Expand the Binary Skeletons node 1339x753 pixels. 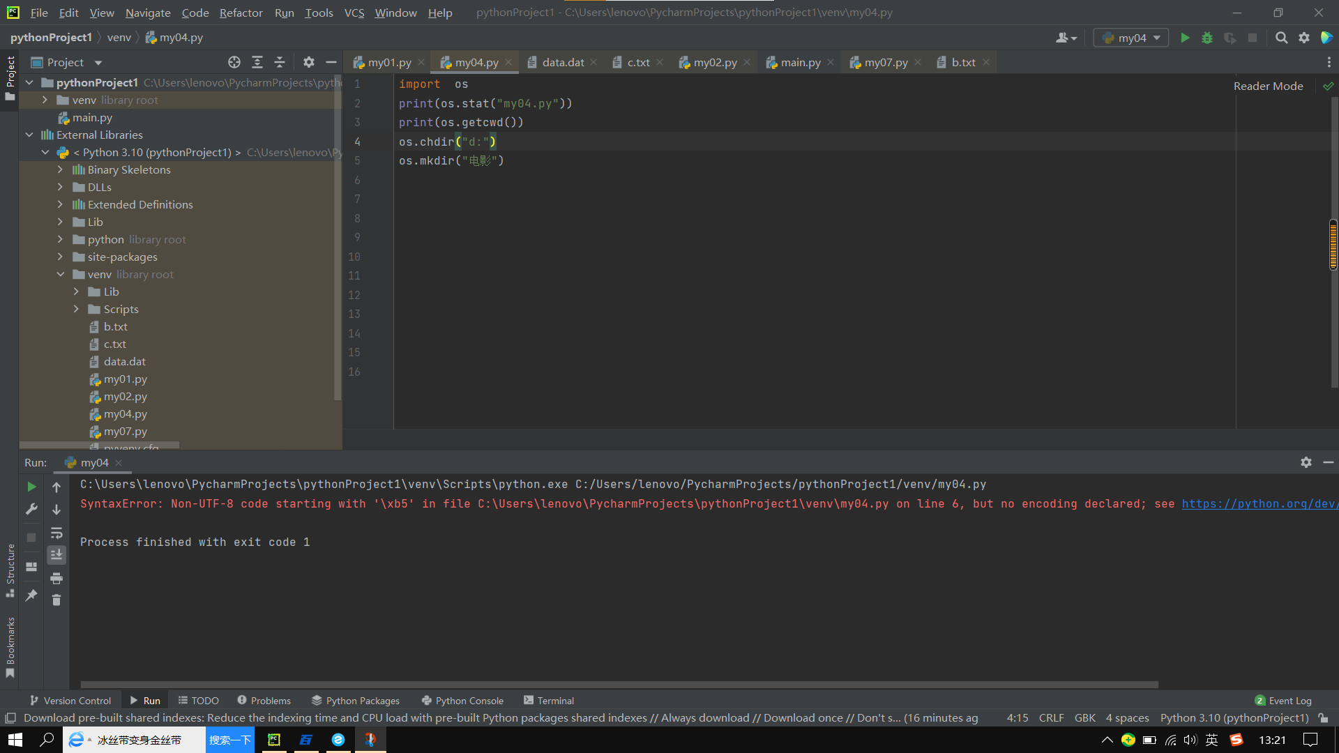[60, 169]
